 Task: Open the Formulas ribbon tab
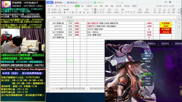coord(96,6)
